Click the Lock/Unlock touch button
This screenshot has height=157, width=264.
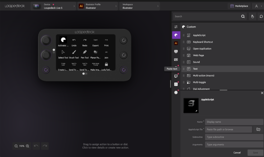106,66
